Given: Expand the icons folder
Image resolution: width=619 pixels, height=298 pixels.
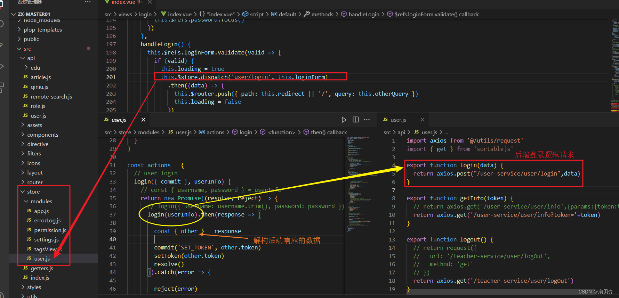Looking at the screenshot, I should (x=23, y=163).
